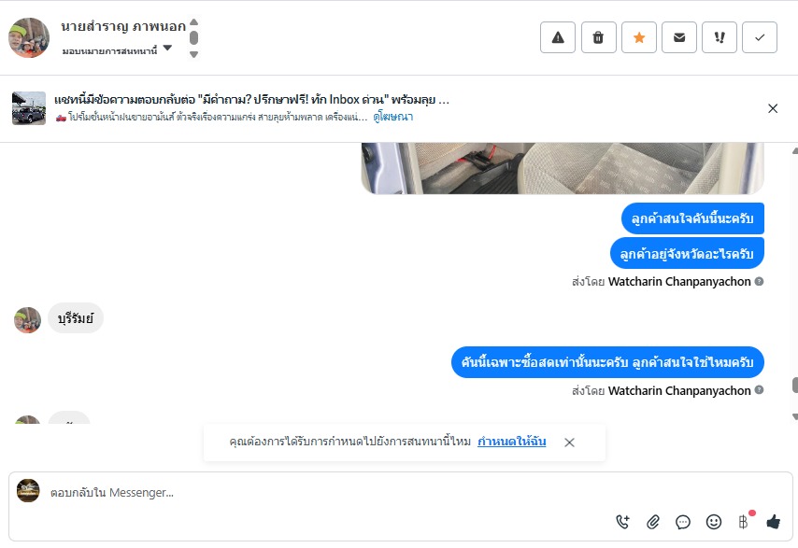Close the assignment prompt popup
The image size is (798, 548).
tap(569, 443)
